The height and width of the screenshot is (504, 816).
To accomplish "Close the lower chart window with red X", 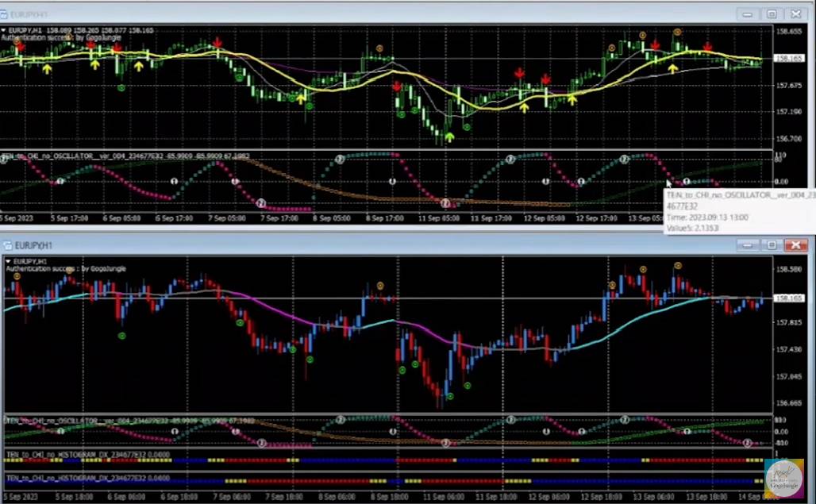I will pyautogui.click(x=796, y=245).
